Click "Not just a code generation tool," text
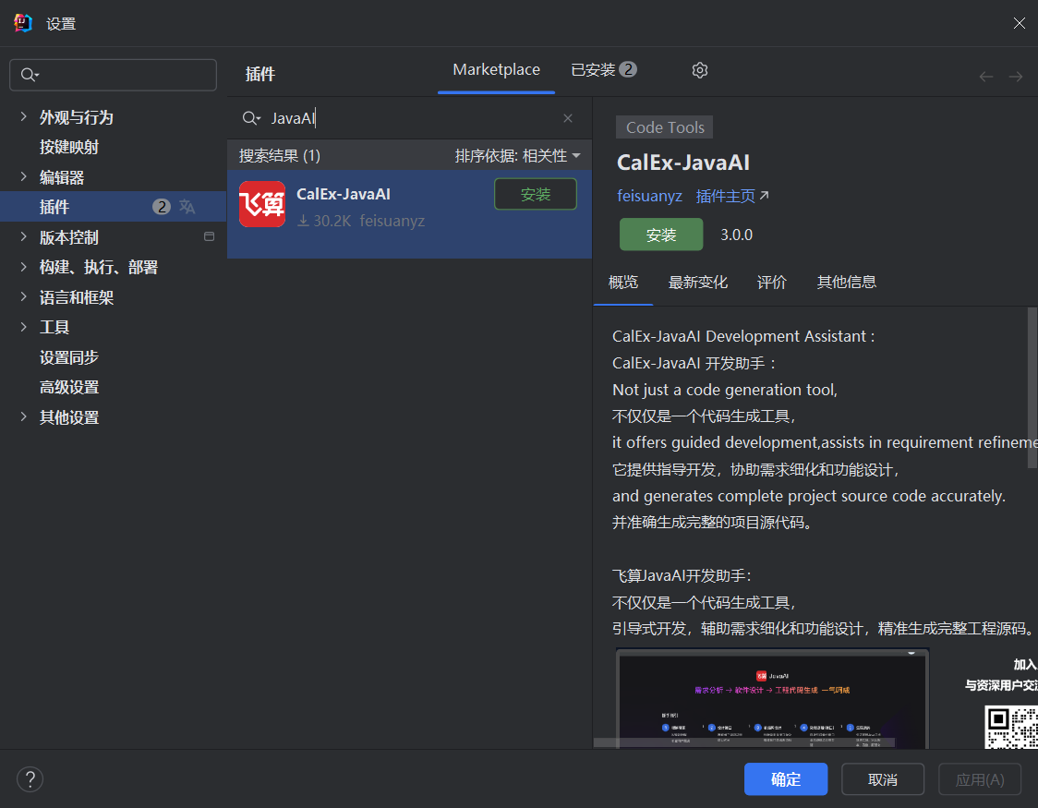The width and height of the screenshot is (1038, 808). tap(725, 390)
